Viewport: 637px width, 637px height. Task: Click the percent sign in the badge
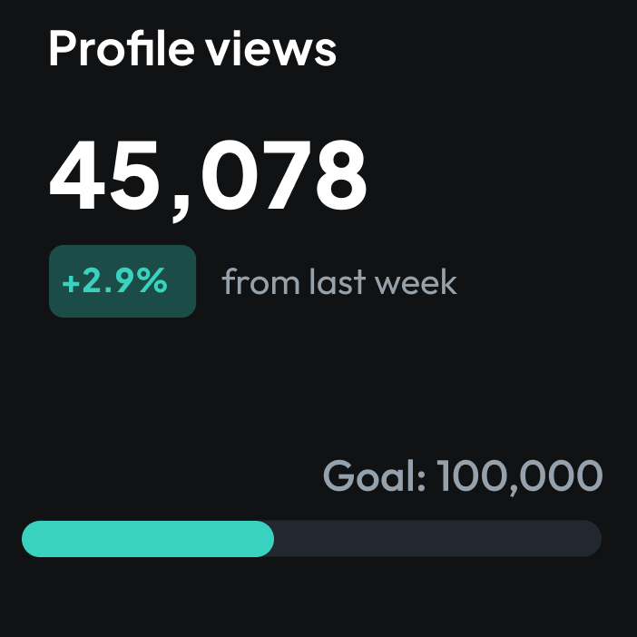153,282
